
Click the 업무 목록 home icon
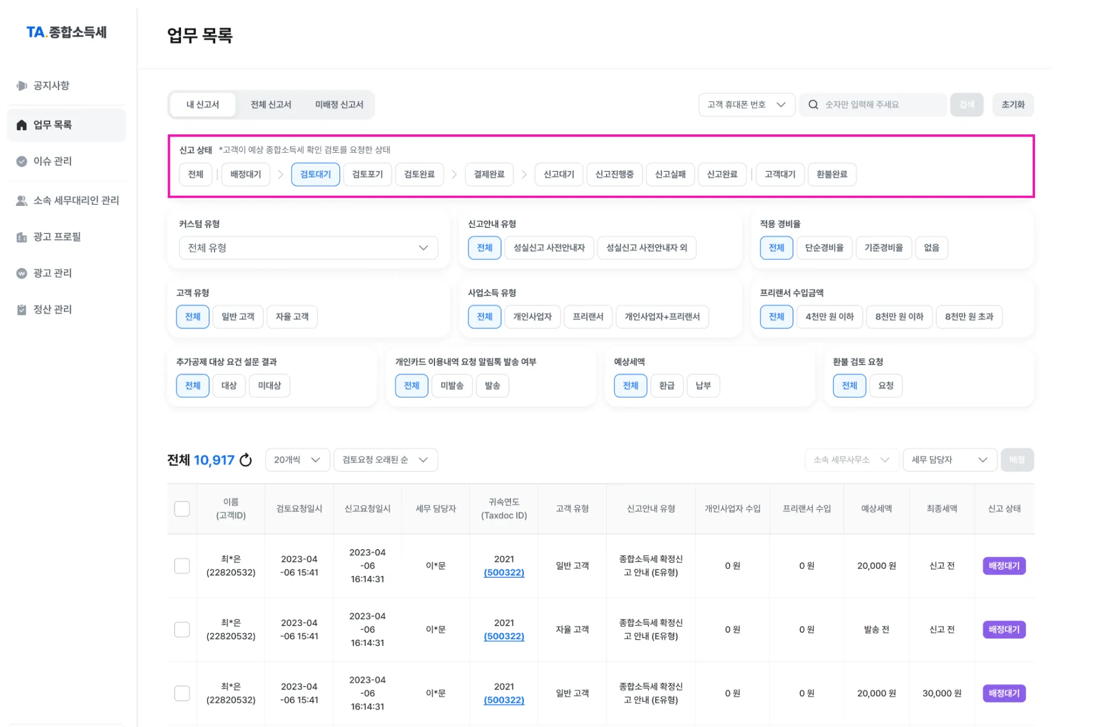tap(22, 125)
